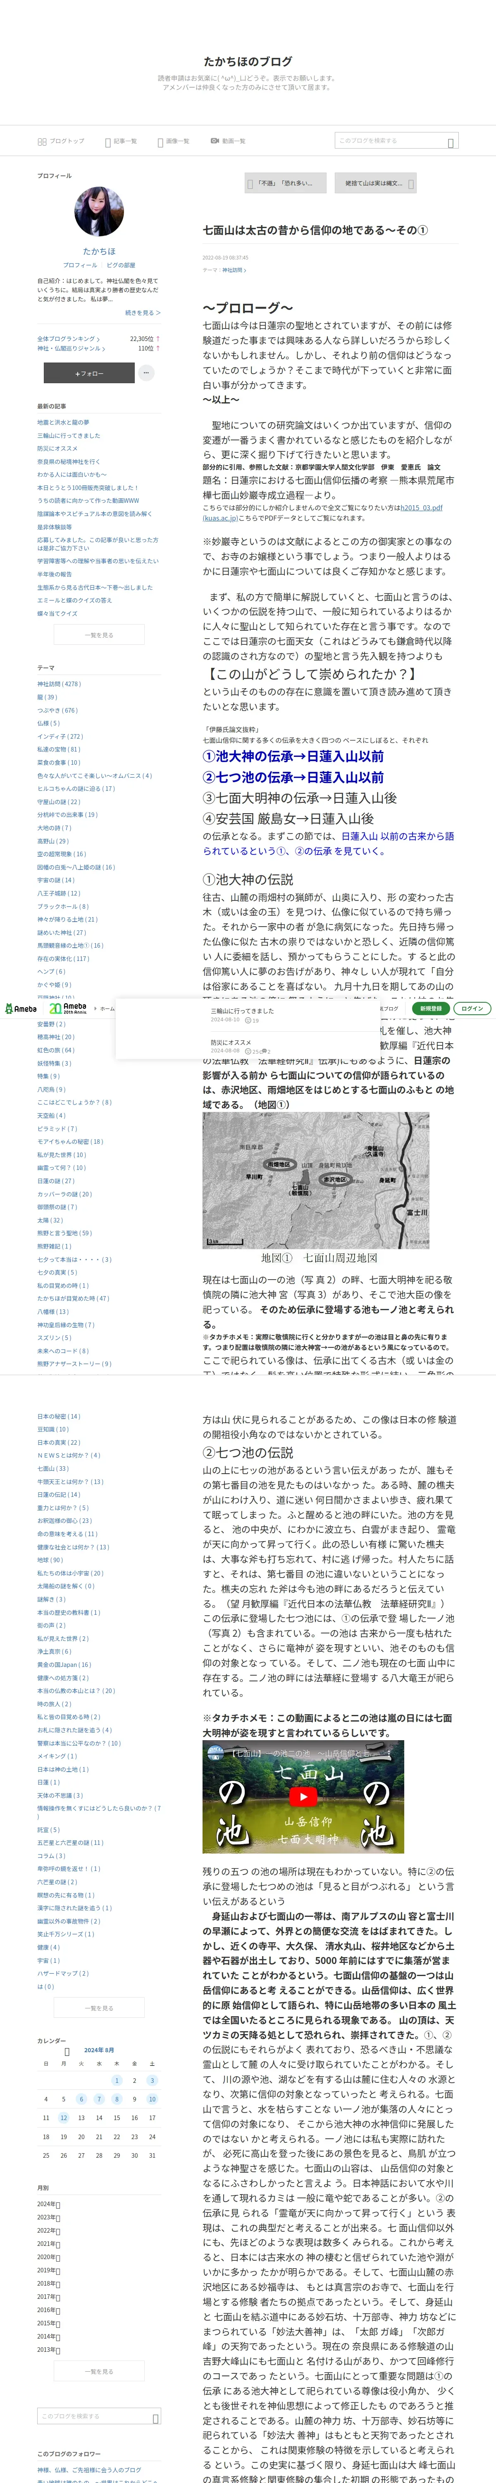496x2483 pixels.
Task: Open the プロフィール link under avatar
Action: coord(80,265)
